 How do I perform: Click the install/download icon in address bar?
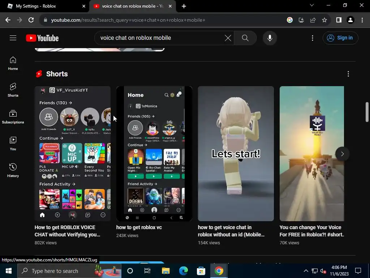[301, 20]
